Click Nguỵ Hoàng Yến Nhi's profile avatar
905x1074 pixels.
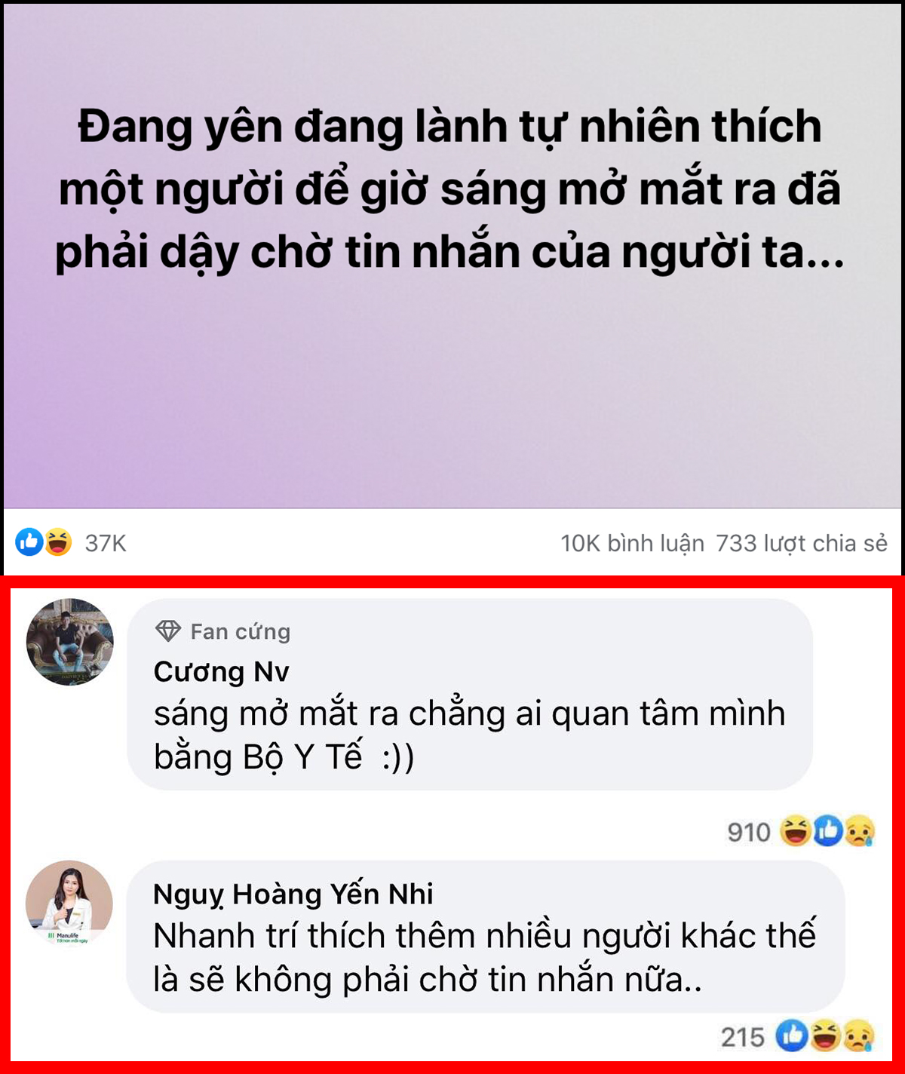pyautogui.click(x=69, y=904)
